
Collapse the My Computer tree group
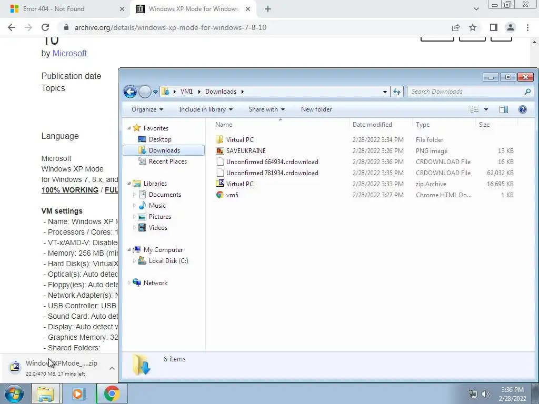(x=129, y=250)
